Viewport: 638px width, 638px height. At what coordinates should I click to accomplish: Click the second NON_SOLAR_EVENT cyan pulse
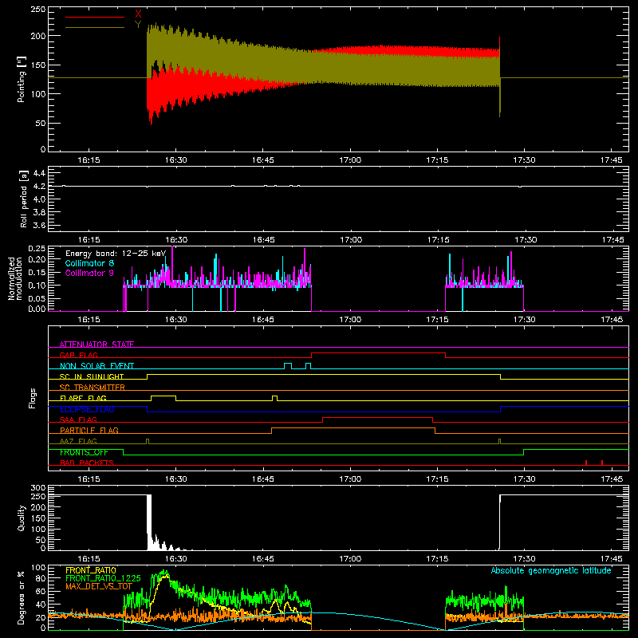(308, 366)
